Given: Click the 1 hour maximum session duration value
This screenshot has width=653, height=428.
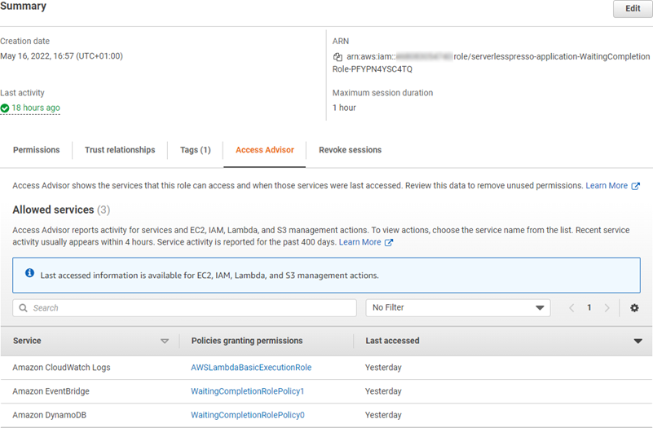Looking at the screenshot, I should pyautogui.click(x=344, y=108).
